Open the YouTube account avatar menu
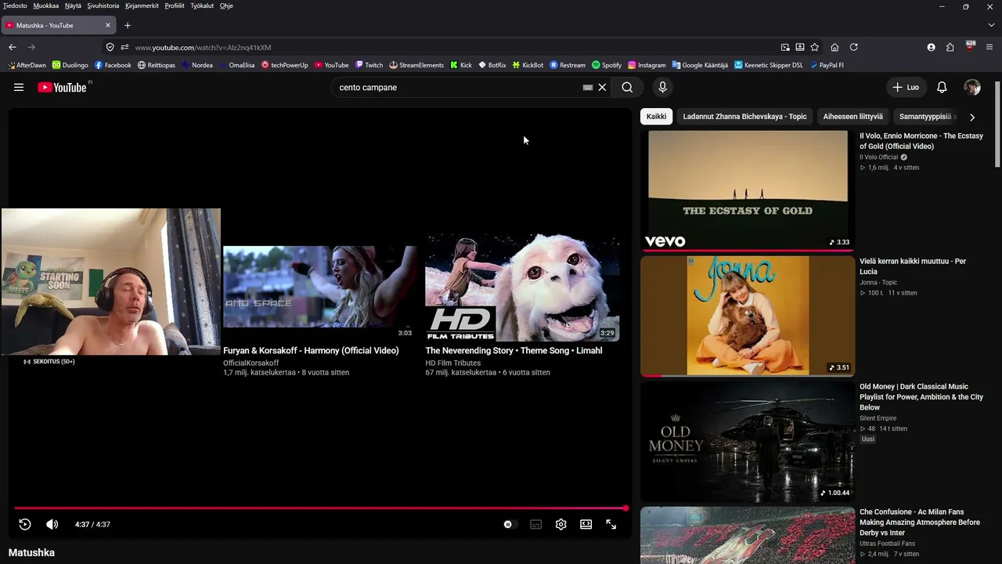Screen dimensions: 1002x564 [972, 88]
